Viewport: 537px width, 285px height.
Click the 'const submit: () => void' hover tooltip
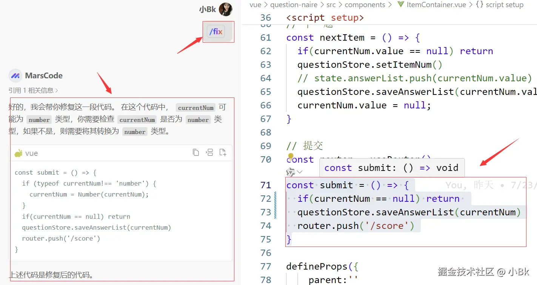(392, 168)
